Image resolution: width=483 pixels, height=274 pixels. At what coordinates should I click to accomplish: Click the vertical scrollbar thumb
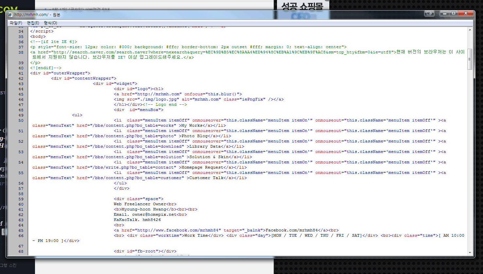point(470,59)
